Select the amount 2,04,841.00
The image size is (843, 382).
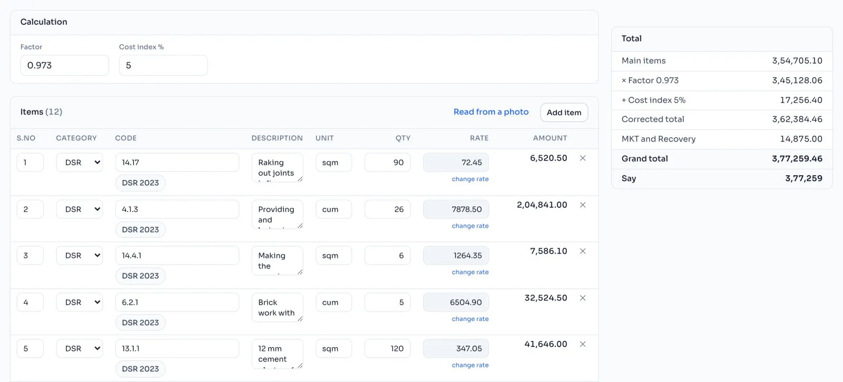(542, 205)
